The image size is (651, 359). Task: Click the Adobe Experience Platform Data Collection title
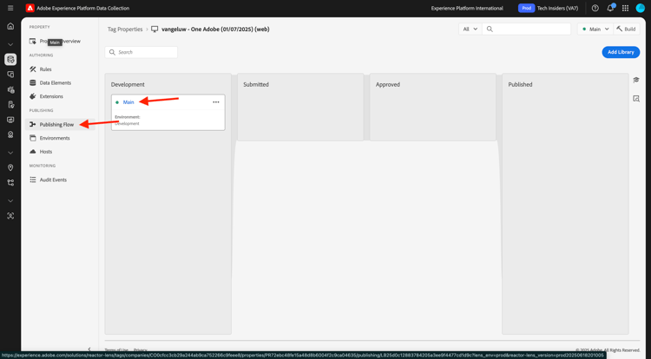pos(83,8)
